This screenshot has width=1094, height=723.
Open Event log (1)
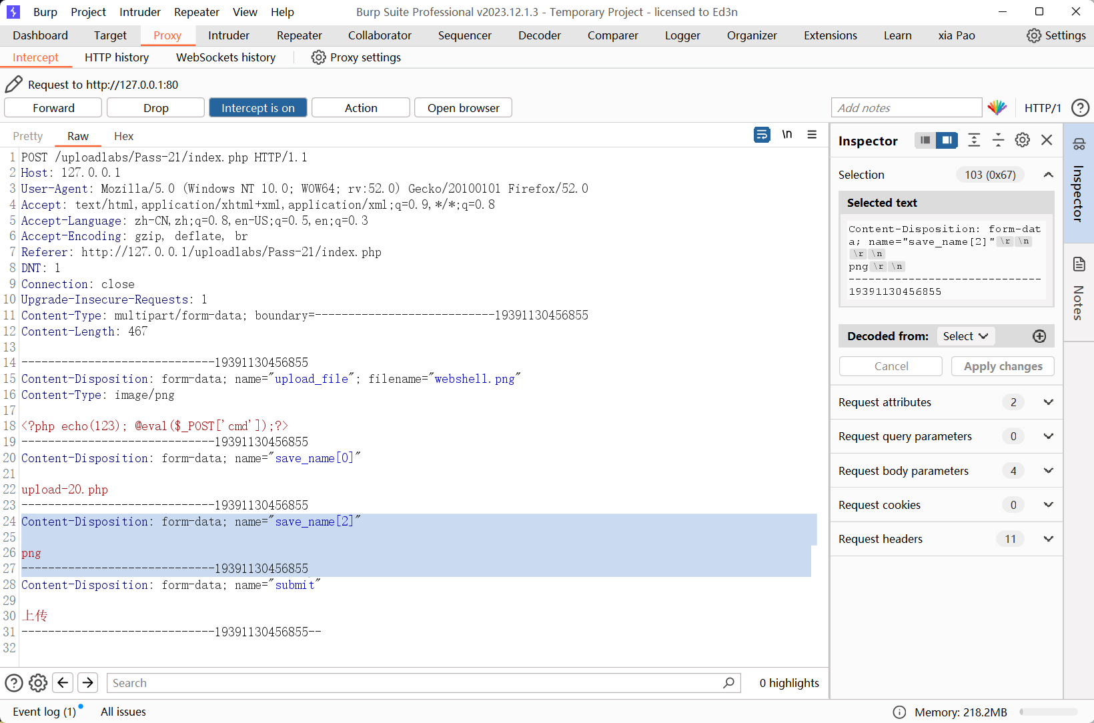pyautogui.click(x=45, y=712)
